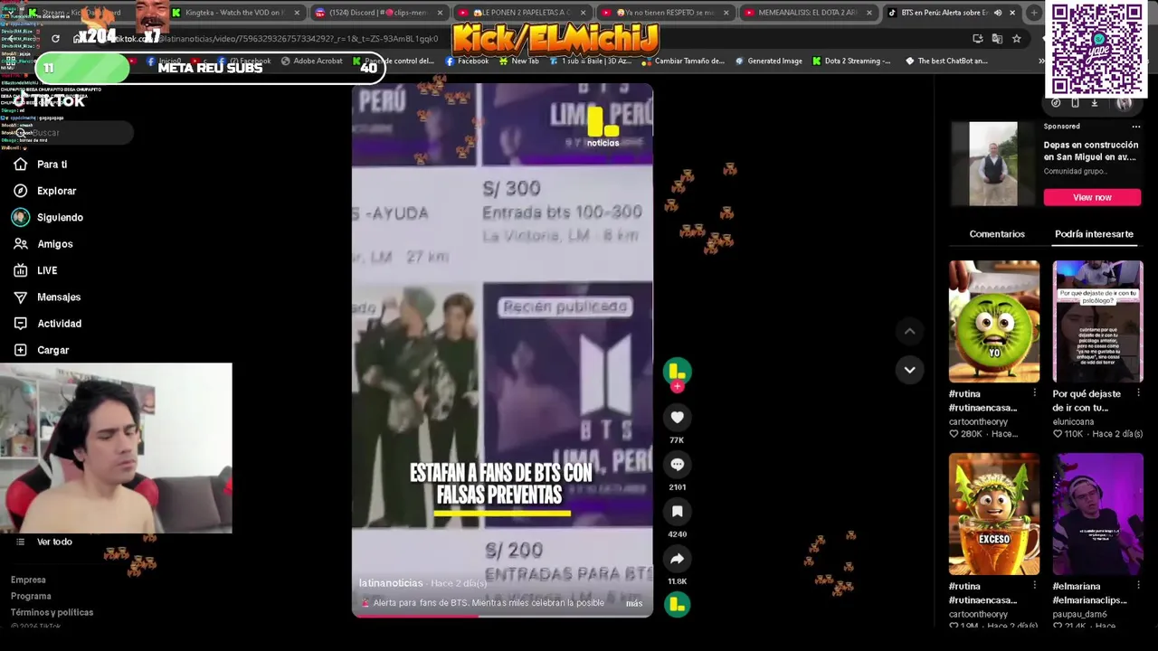Open the psicólogo recommended video thumbnail
The width and height of the screenshot is (1158, 651).
(x=1097, y=322)
